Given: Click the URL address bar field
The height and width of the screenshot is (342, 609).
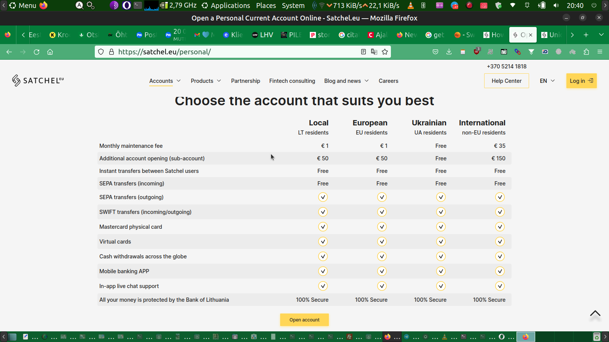Looking at the screenshot, I should 236,52.
